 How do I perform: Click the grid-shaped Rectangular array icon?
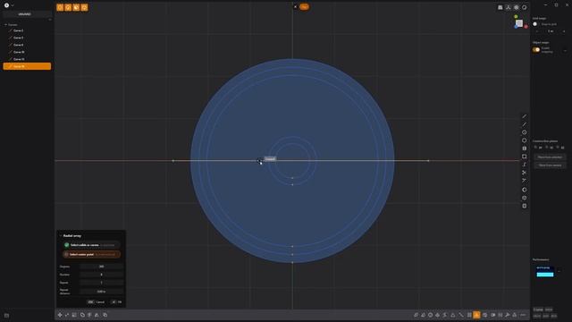coord(469,315)
